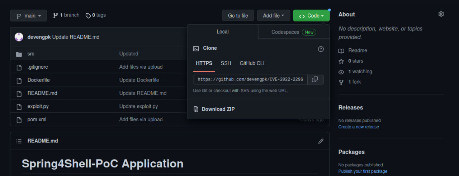Viewport: 459px width, 176px height.
Task: Click the terminal icon next to Clone
Action: point(196,48)
